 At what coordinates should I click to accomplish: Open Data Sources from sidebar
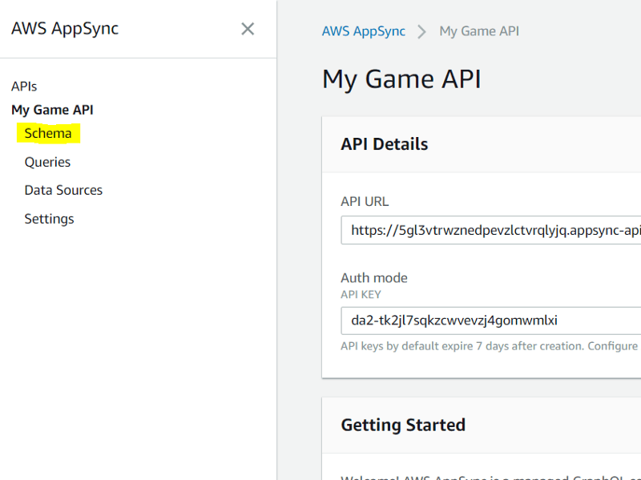[63, 190]
